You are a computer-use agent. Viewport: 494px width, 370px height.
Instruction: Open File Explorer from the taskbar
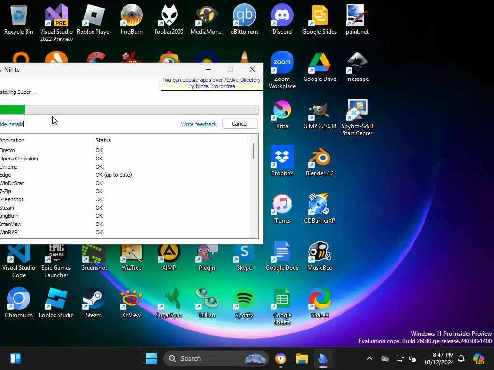pyautogui.click(x=302, y=358)
